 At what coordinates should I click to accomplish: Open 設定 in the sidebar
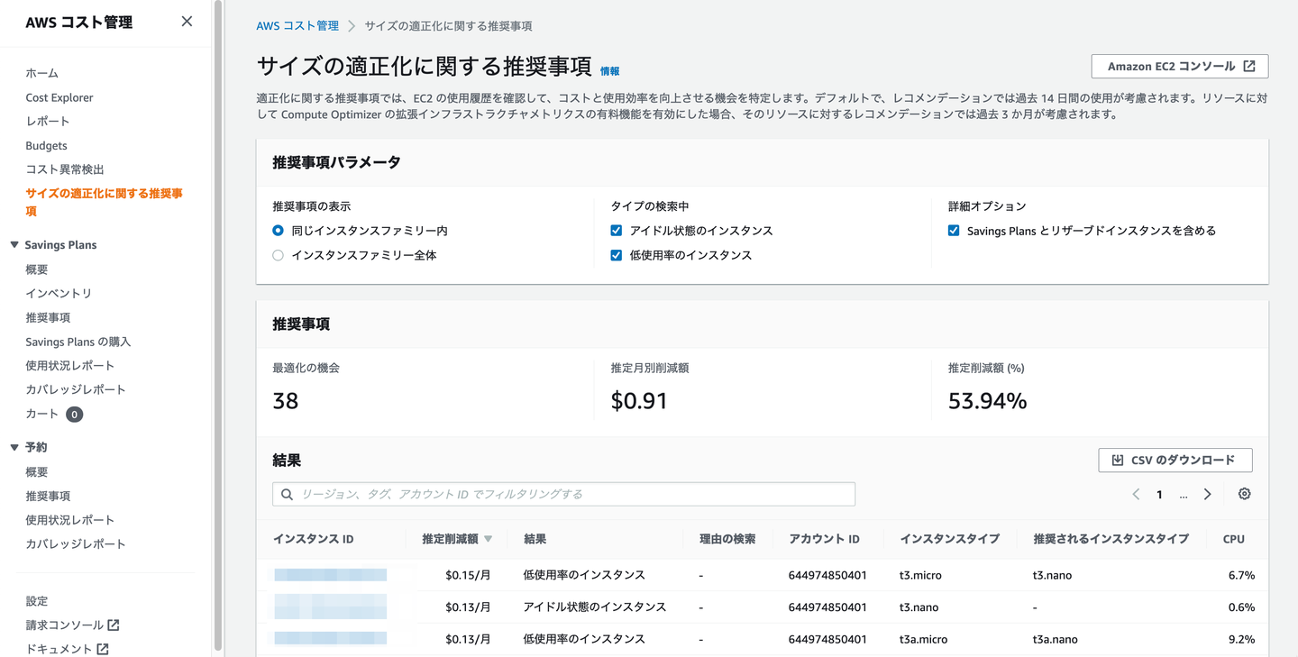point(37,601)
